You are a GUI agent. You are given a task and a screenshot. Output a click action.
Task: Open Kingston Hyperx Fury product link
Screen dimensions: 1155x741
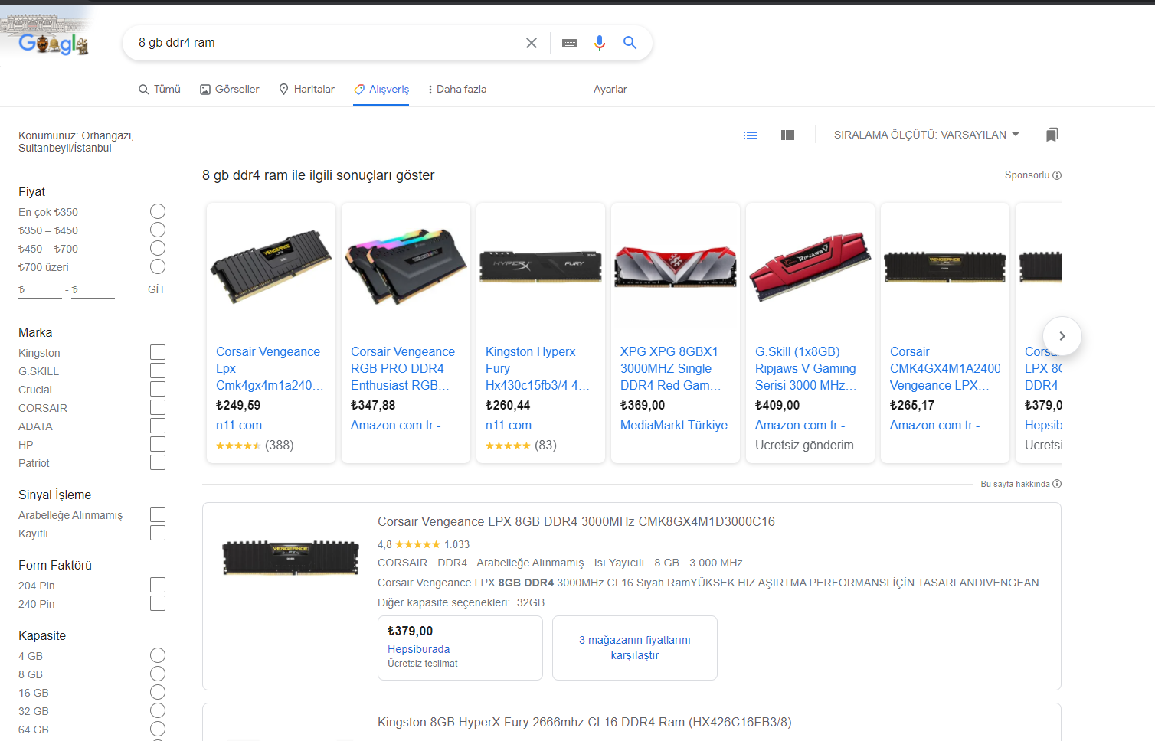coord(538,368)
